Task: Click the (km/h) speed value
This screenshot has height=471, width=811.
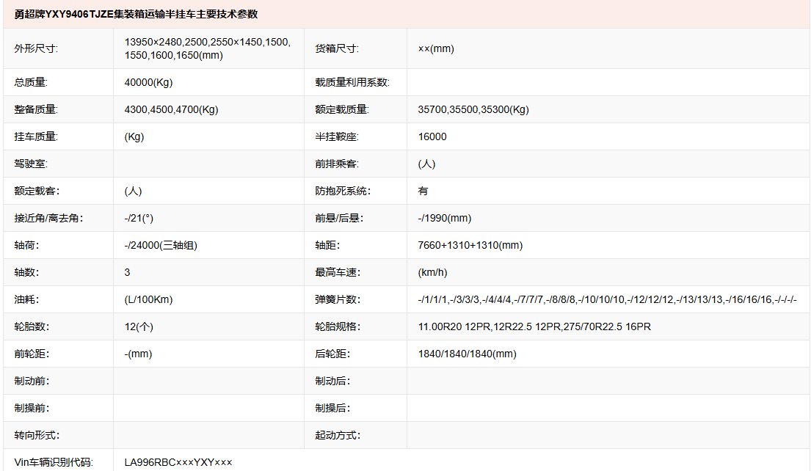Action: coord(432,272)
